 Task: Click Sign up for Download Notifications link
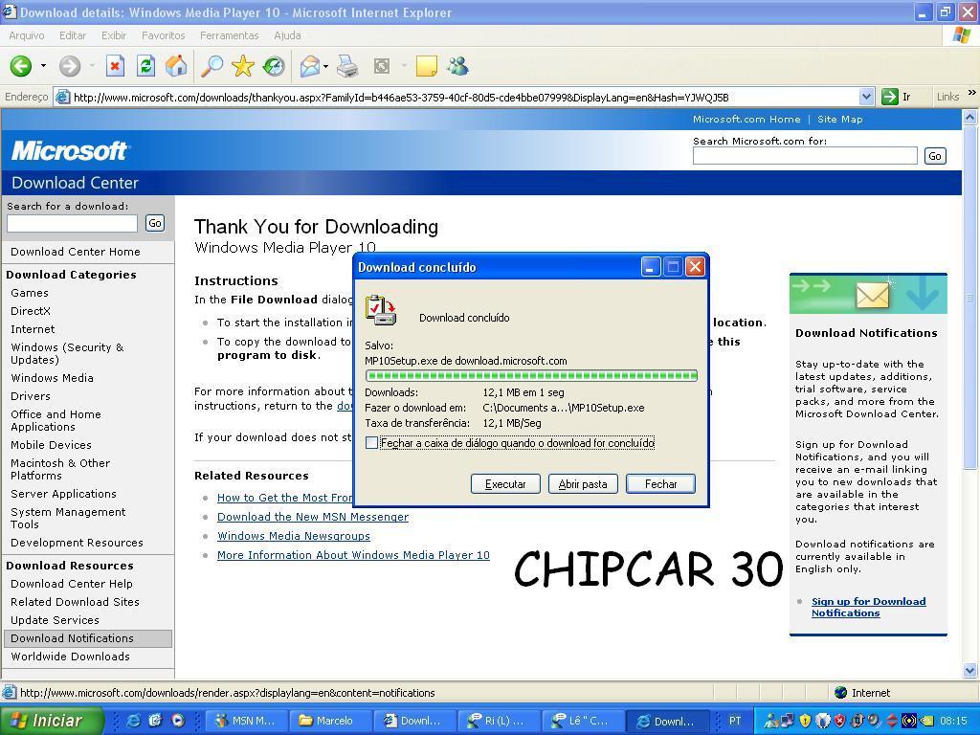(x=868, y=607)
